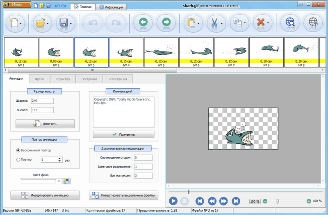Click the Применить comment button
The height and width of the screenshot is (215, 328).
pyautogui.click(x=123, y=134)
